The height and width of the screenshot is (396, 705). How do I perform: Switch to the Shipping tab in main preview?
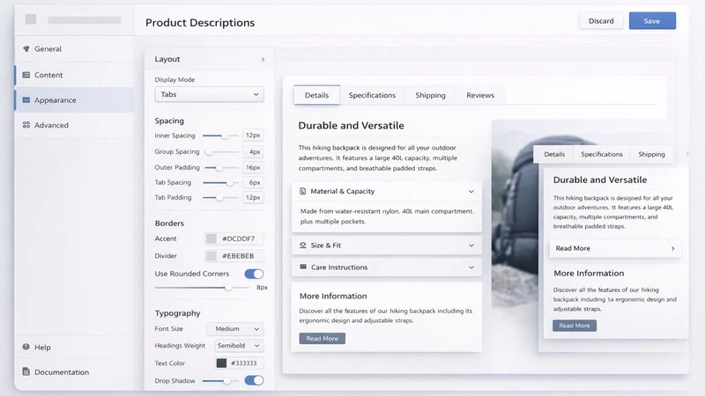430,95
